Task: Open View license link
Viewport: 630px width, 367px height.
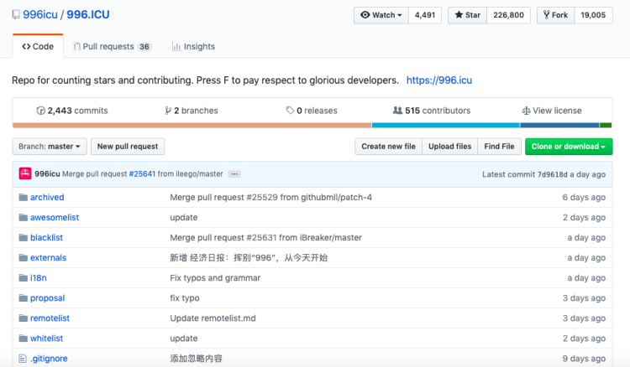Action: (552, 111)
